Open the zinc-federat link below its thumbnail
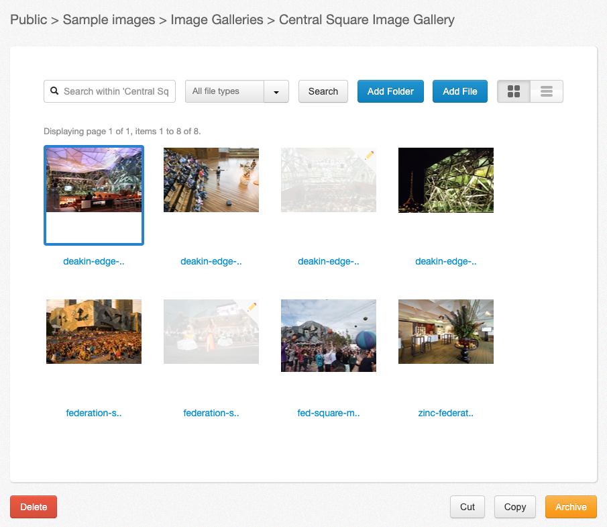 tap(445, 412)
